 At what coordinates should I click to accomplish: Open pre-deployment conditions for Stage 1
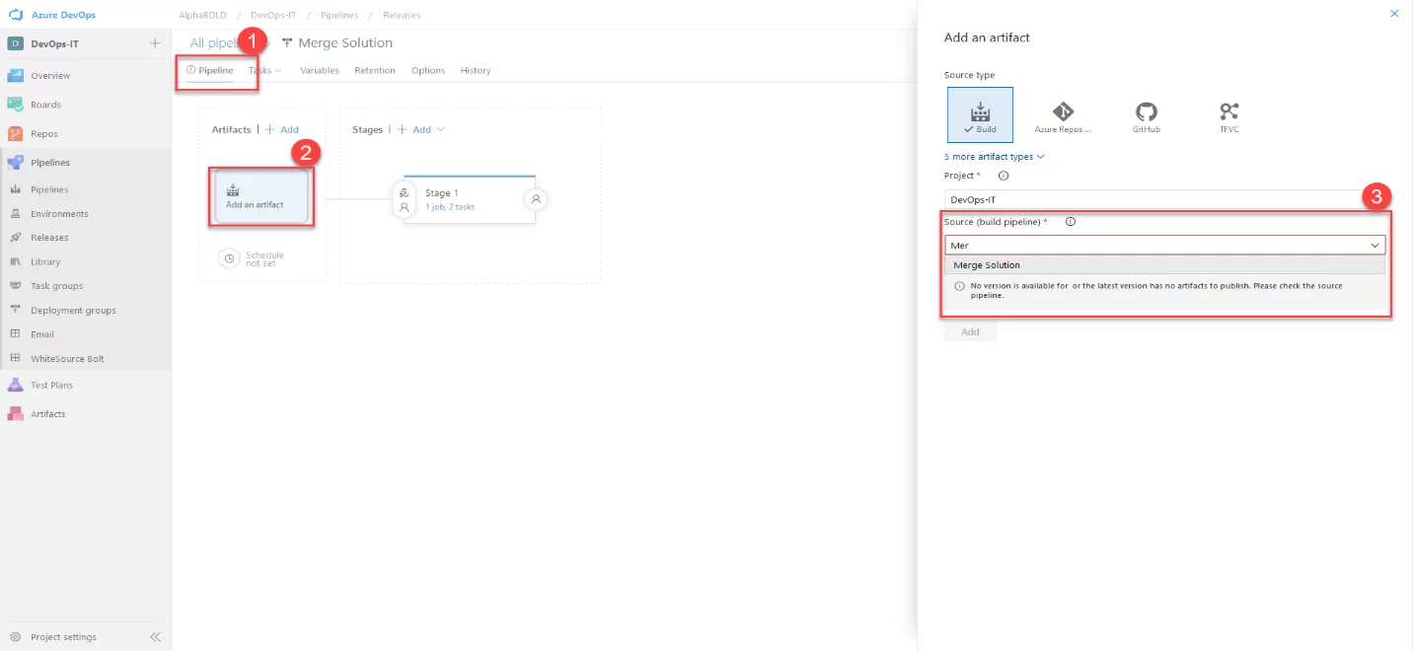[405, 200]
